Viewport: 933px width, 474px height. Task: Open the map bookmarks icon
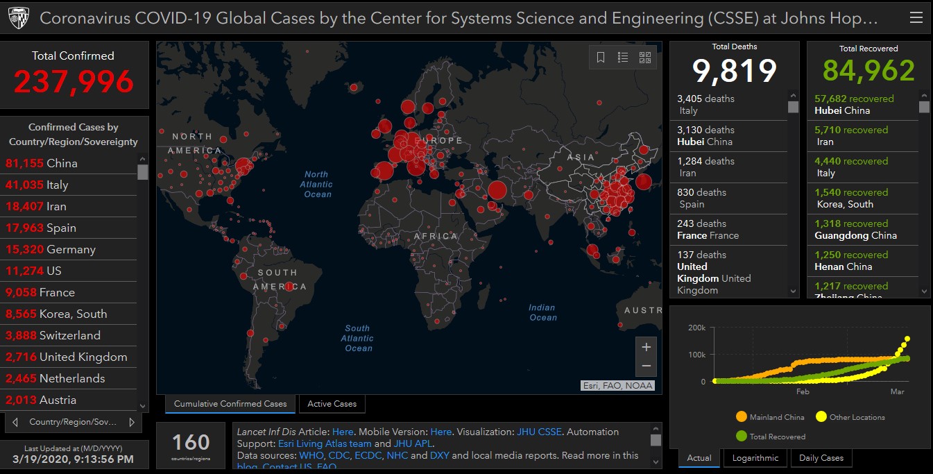601,58
